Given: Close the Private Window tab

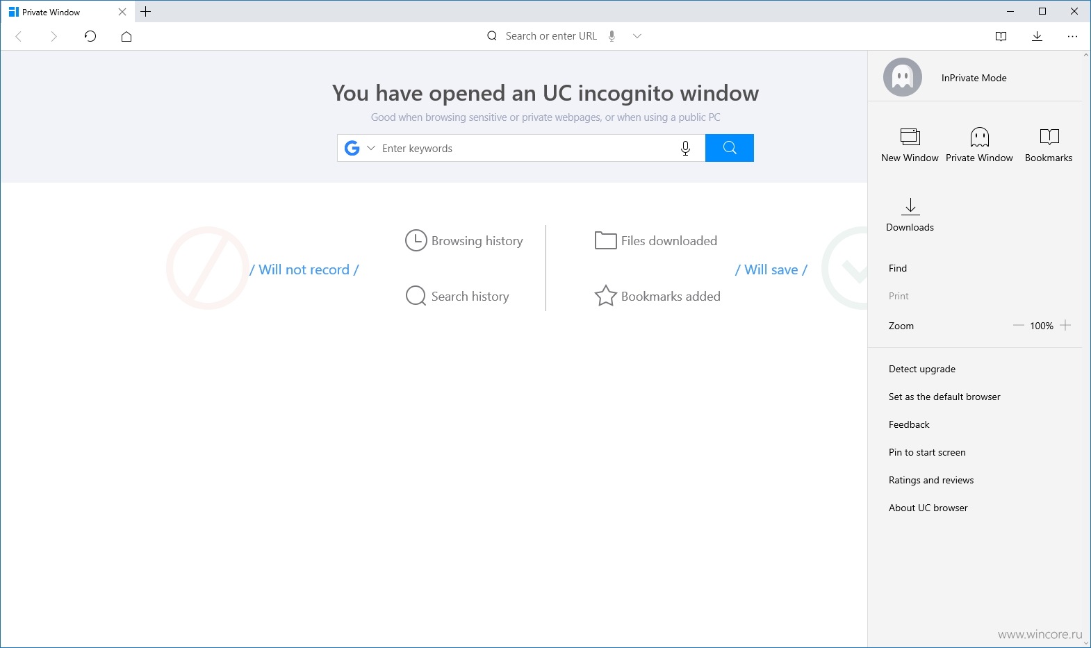Looking at the screenshot, I should point(122,12).
